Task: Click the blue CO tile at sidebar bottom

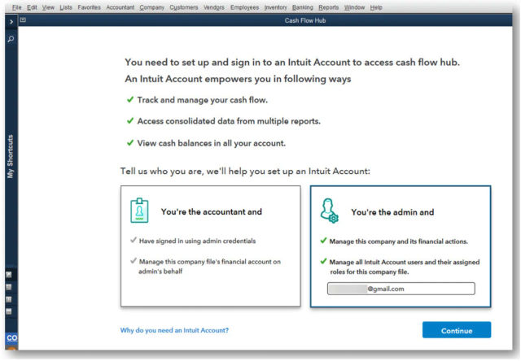Action: (x=11, y=337)
